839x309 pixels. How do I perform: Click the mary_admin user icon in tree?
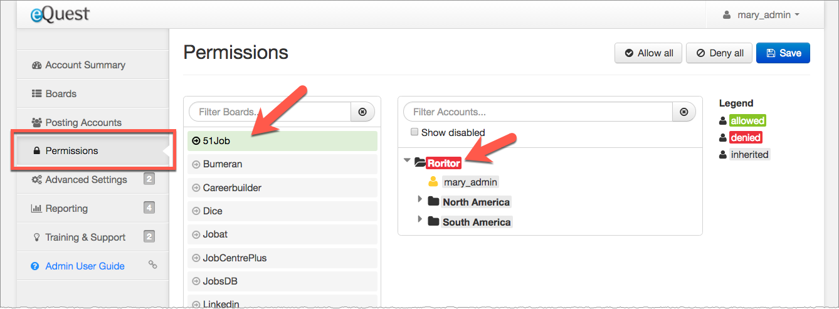point(433,182)
